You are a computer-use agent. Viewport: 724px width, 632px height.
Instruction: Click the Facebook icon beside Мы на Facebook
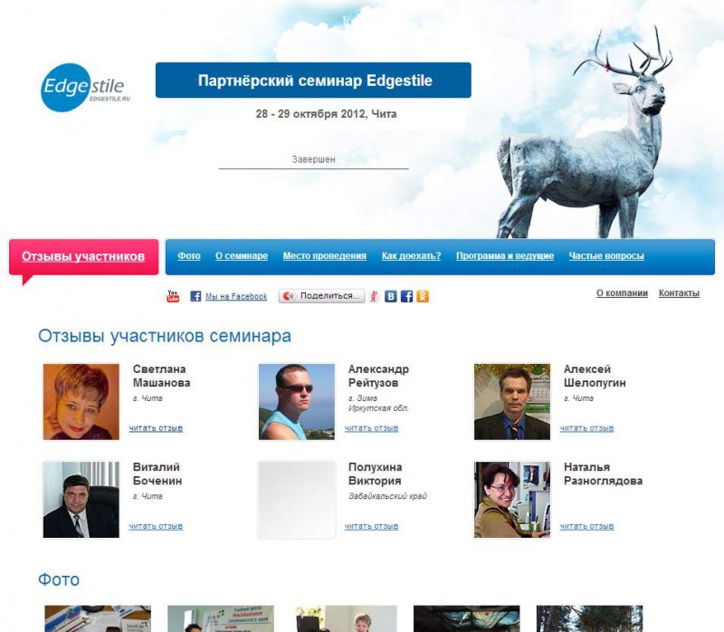click(195, 296)
